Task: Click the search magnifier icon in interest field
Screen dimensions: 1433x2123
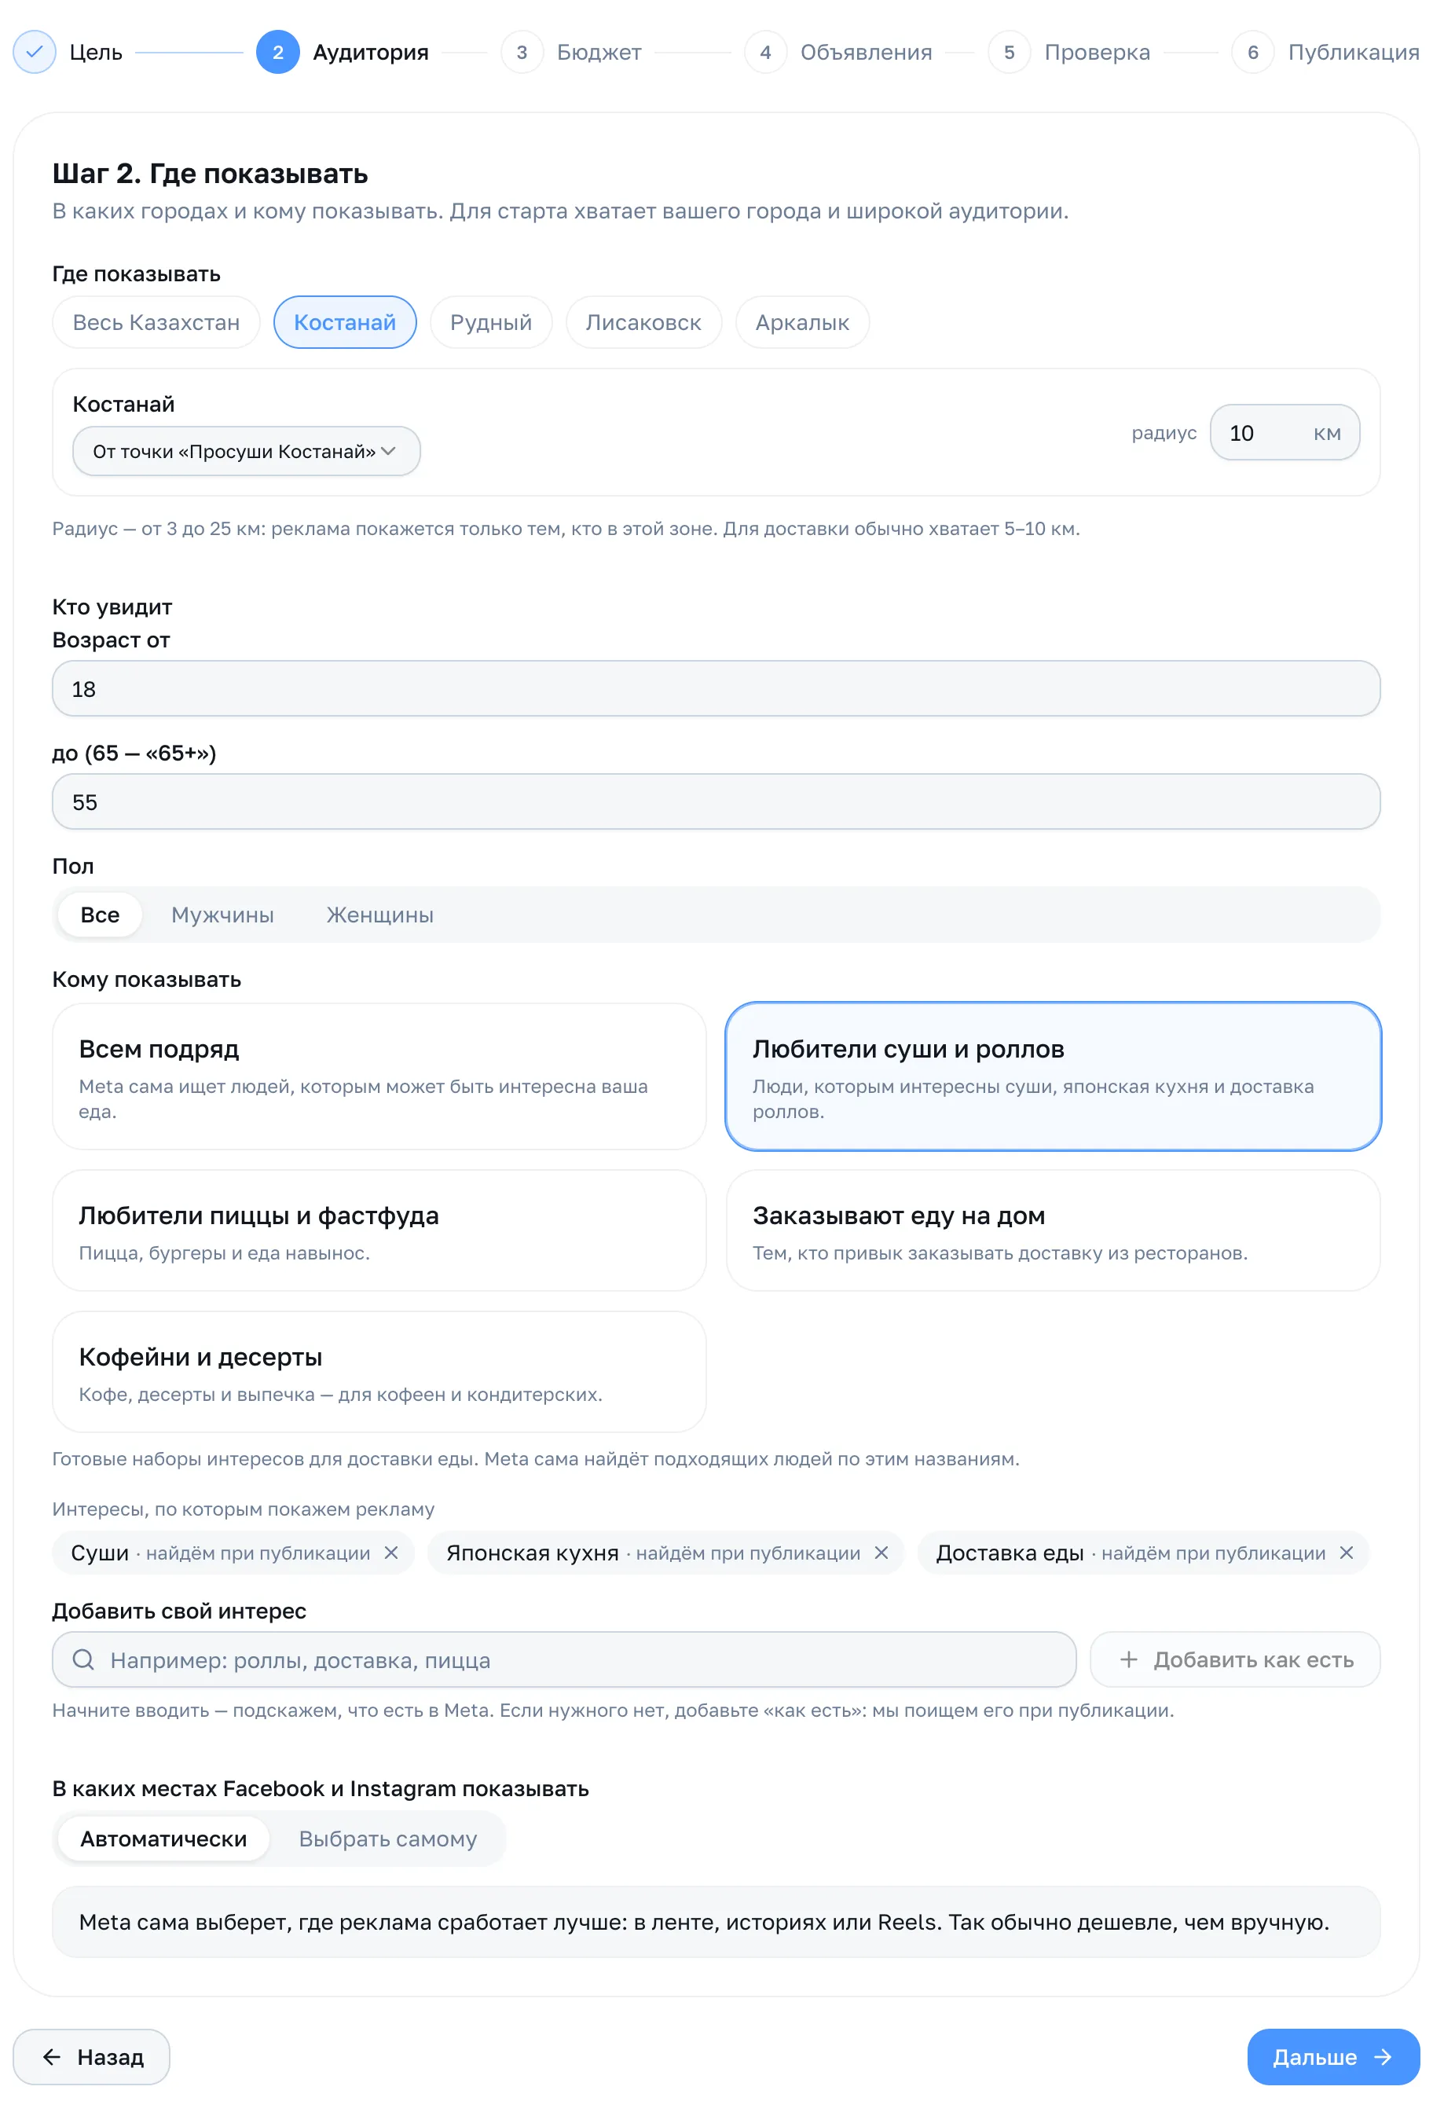Action: [83, 1660]
